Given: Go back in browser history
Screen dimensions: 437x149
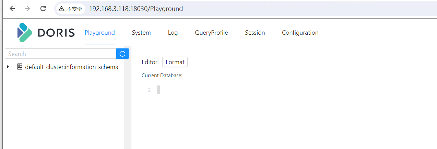Looking at the screenshot, I should tap(12, 9).
